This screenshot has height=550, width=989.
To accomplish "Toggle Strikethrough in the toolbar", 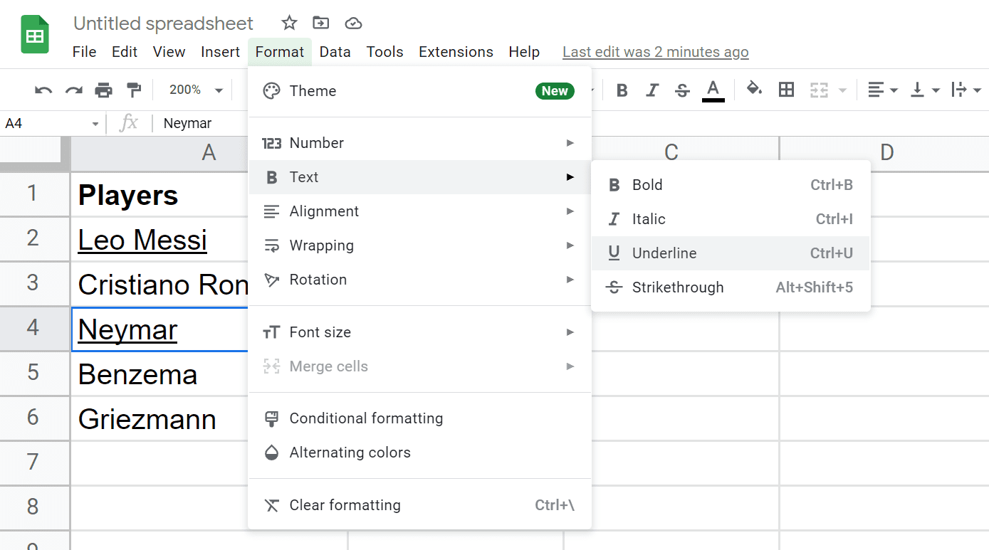I will tap(682, 90).
